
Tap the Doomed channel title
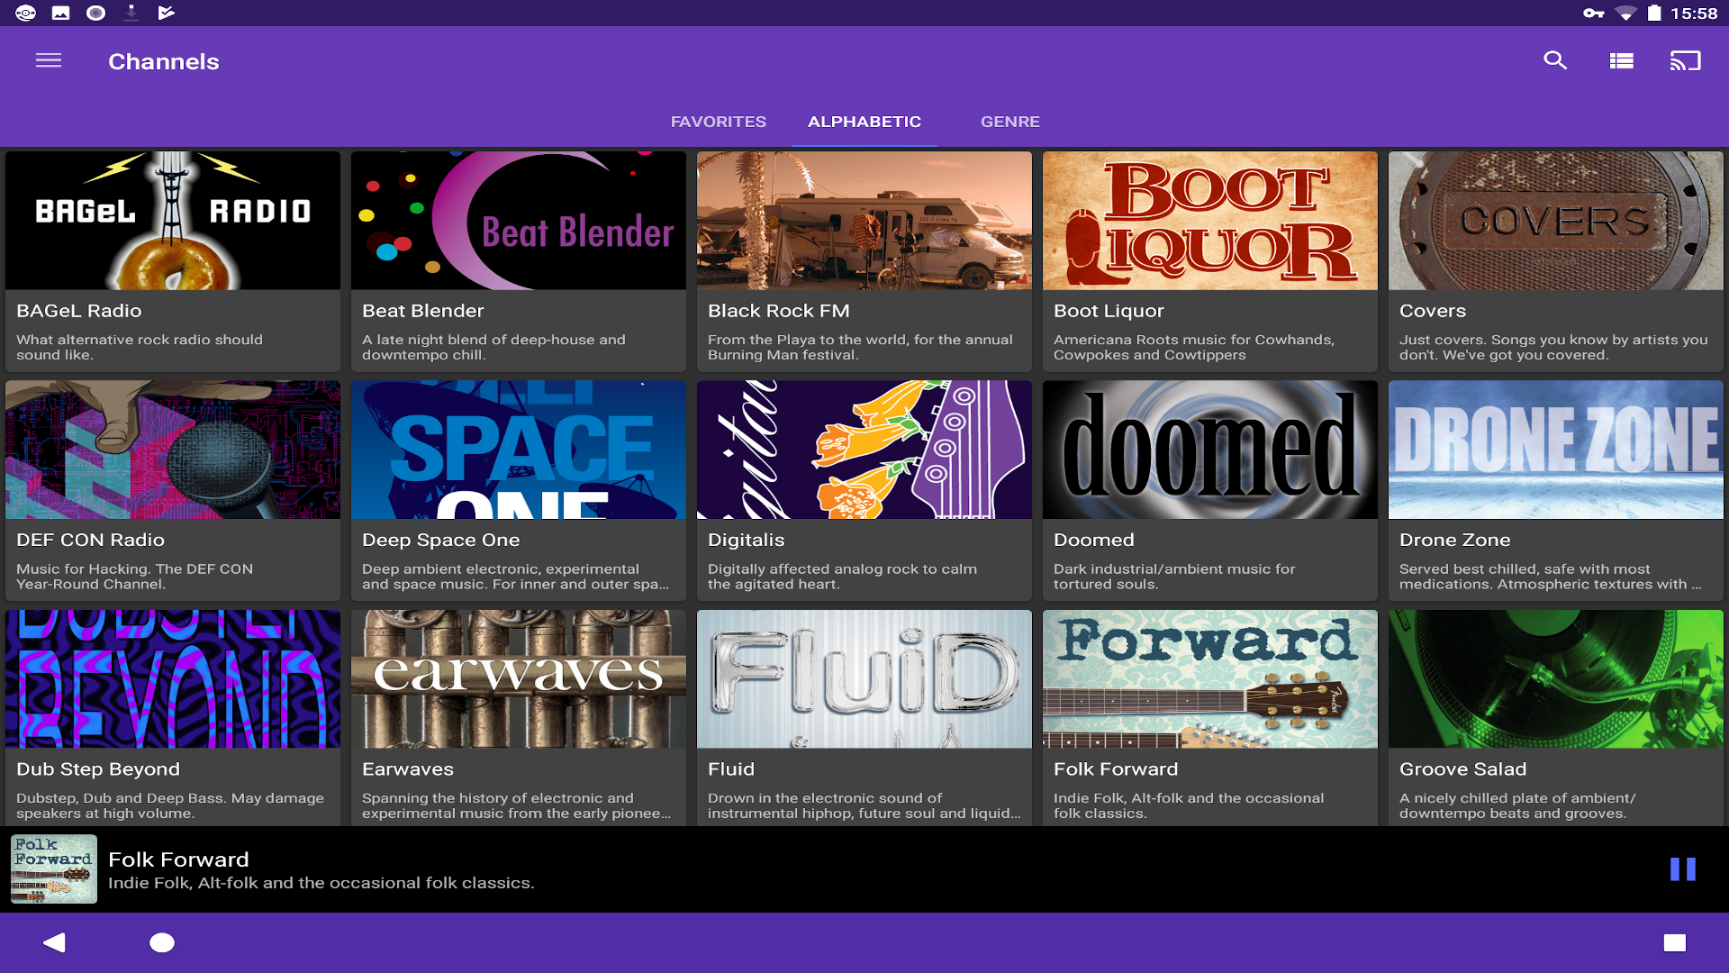(x=1093, y=540)
